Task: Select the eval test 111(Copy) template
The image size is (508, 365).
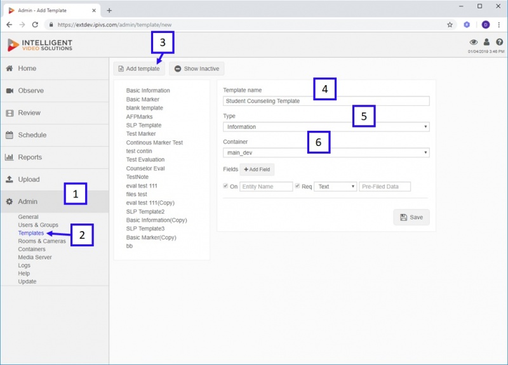Action: [x=150, y=202]
